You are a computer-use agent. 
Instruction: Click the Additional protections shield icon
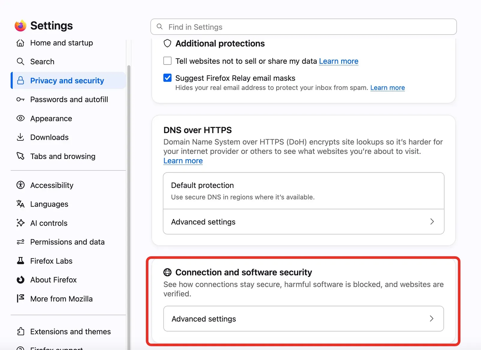167,43
